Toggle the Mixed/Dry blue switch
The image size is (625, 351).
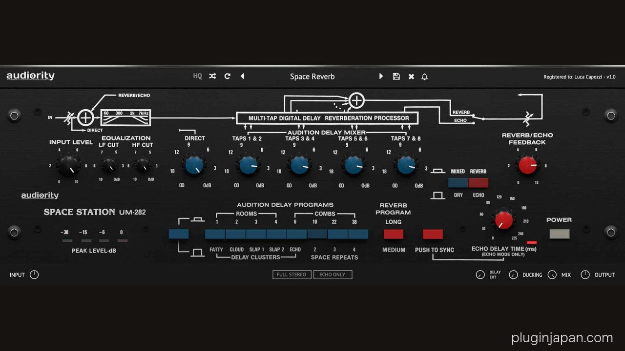458,183
